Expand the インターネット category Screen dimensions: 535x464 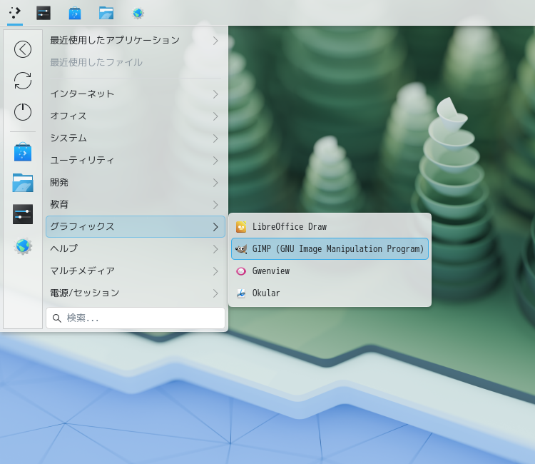[x=136, y=94]
